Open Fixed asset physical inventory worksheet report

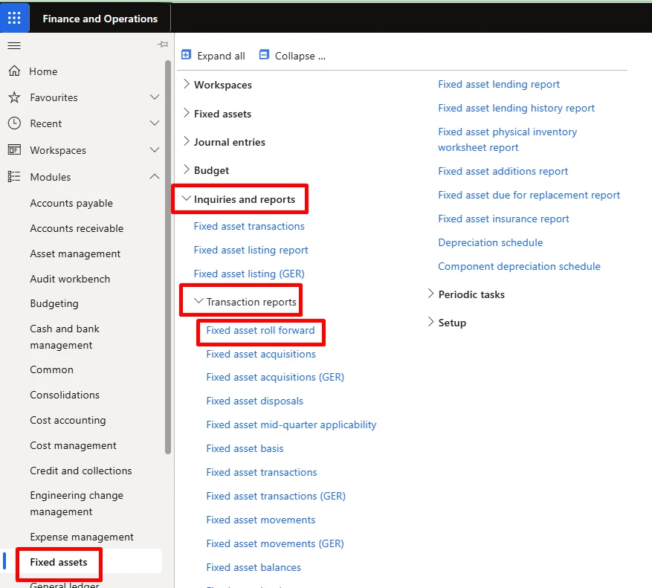507,139
